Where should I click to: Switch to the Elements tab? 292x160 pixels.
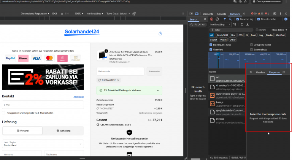[208, 14]
